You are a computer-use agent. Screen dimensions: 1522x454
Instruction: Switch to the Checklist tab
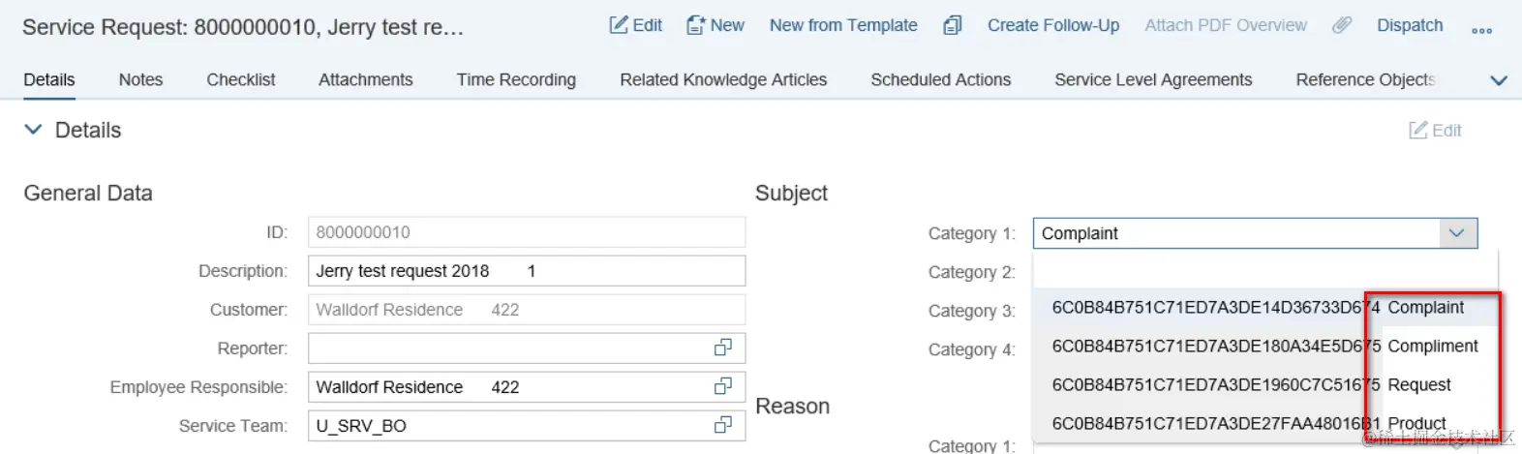240,79
